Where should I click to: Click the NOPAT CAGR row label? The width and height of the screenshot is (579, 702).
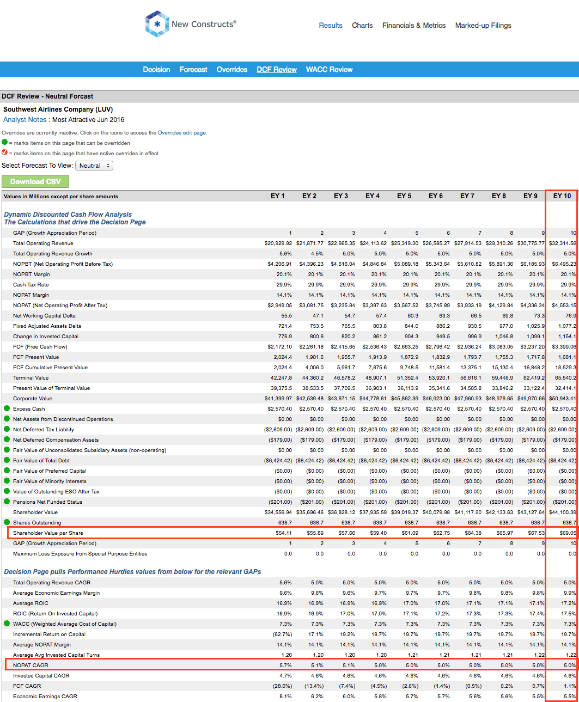point(31,666)
